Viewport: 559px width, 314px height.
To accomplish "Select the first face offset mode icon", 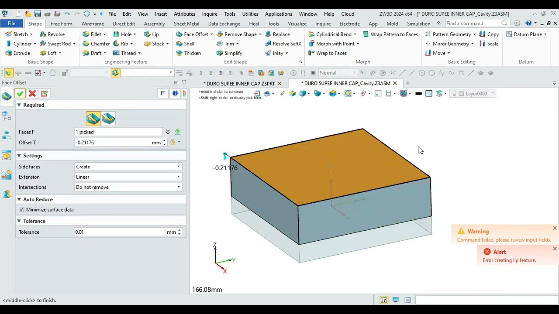I will coord(93,119).
